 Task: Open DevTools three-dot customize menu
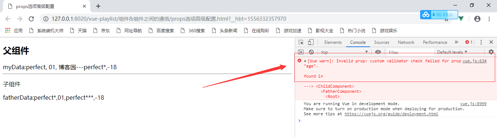[x=481, y=42]
